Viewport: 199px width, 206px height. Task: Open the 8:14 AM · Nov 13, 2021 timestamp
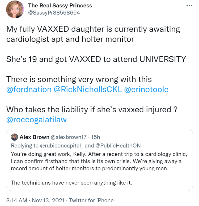[x=33, y=200]
